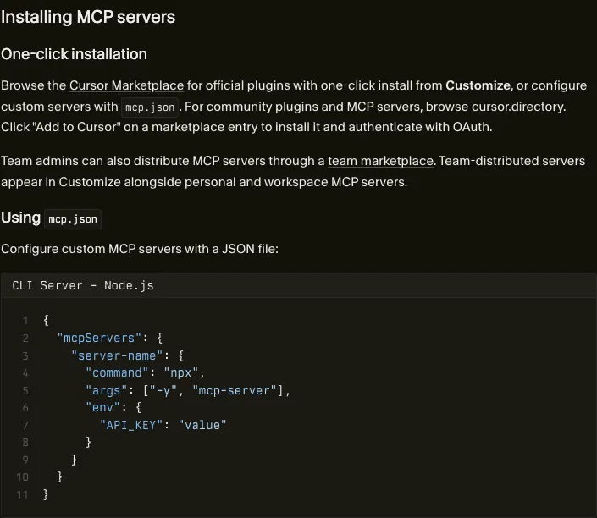Click line number 11 in the code
Screen dimensions: 597x518
point(22,495)
